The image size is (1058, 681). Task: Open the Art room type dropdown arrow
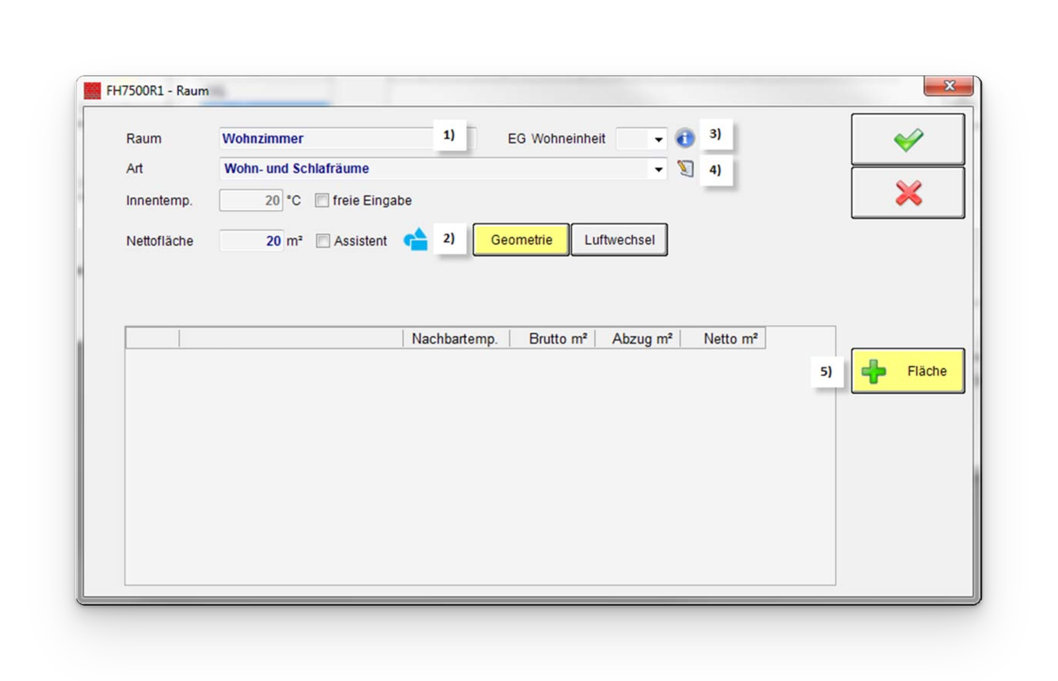(x=658, y=169)
